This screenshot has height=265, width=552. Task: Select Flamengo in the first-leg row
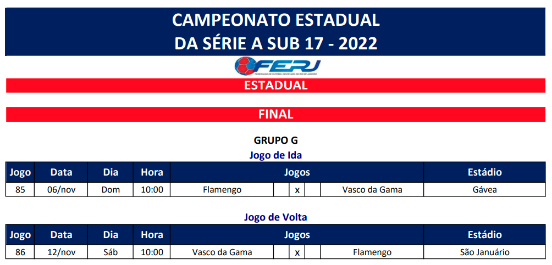click(222, 190)
